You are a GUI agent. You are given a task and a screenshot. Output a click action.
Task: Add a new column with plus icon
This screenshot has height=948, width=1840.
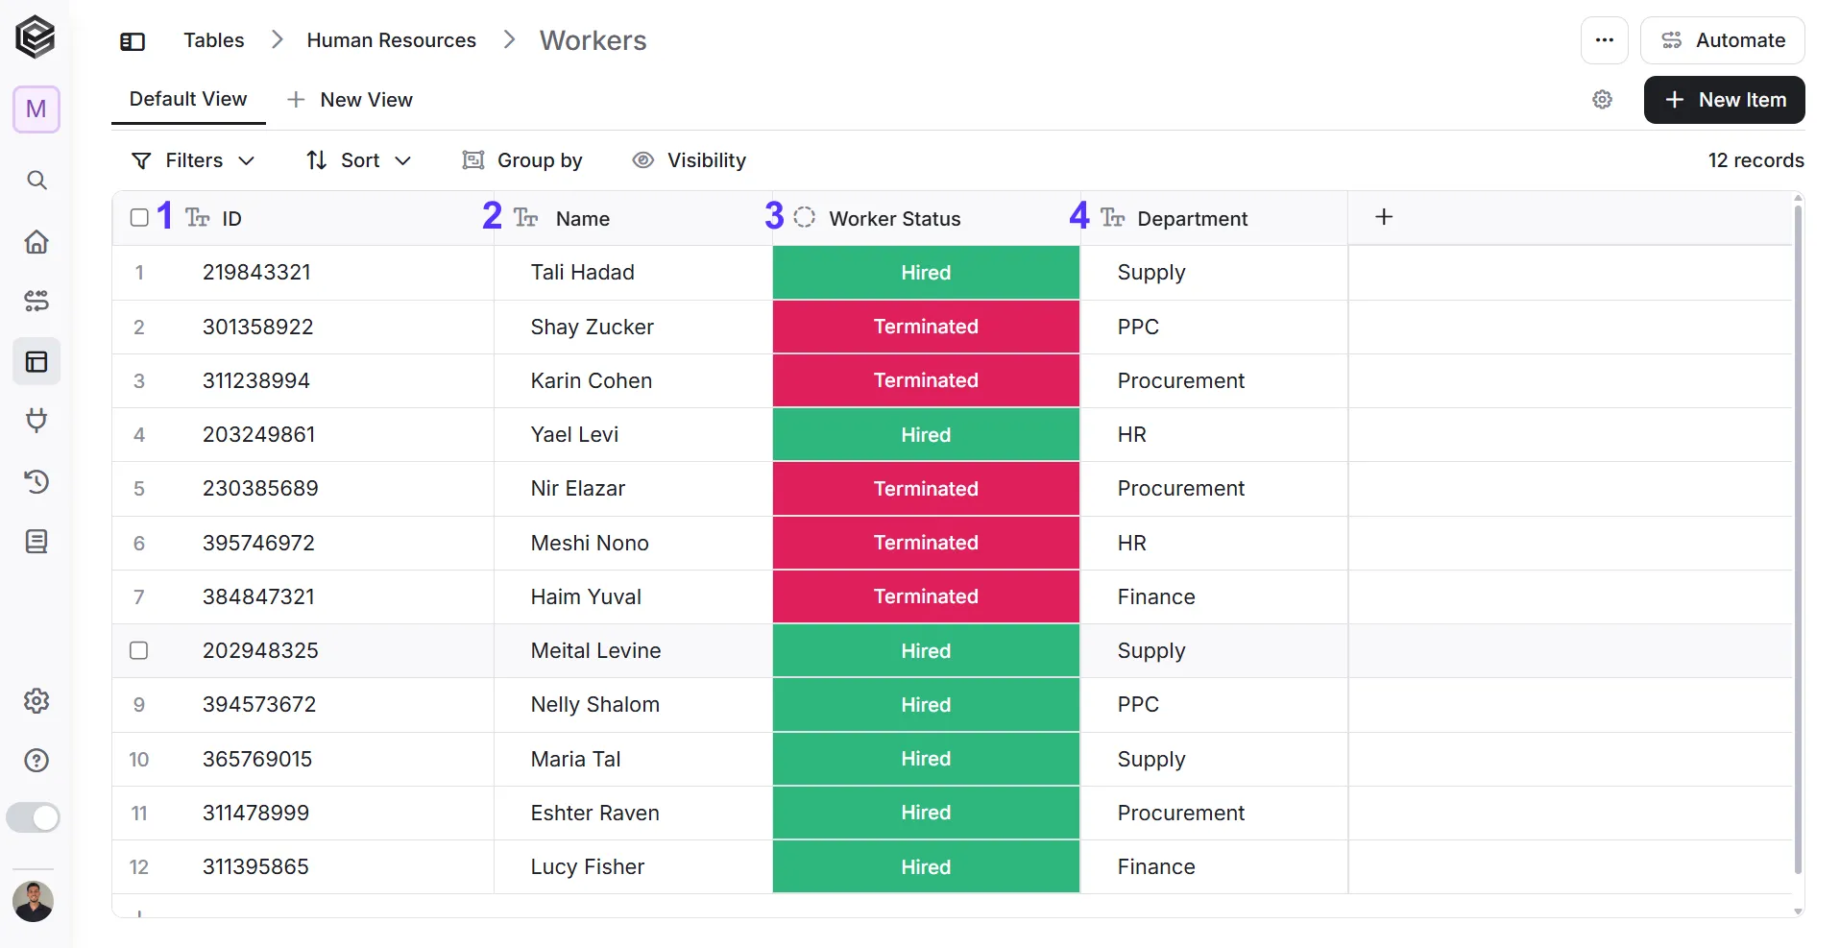[x=1384, y=217]
